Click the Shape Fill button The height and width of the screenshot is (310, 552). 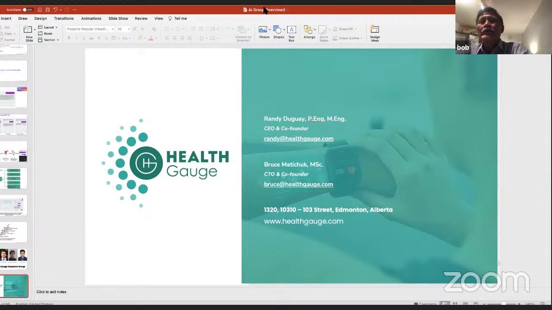344,29
